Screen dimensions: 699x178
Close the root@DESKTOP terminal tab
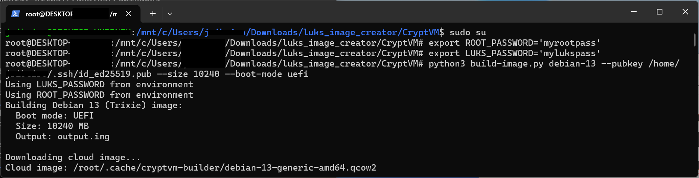click(128, 14)
